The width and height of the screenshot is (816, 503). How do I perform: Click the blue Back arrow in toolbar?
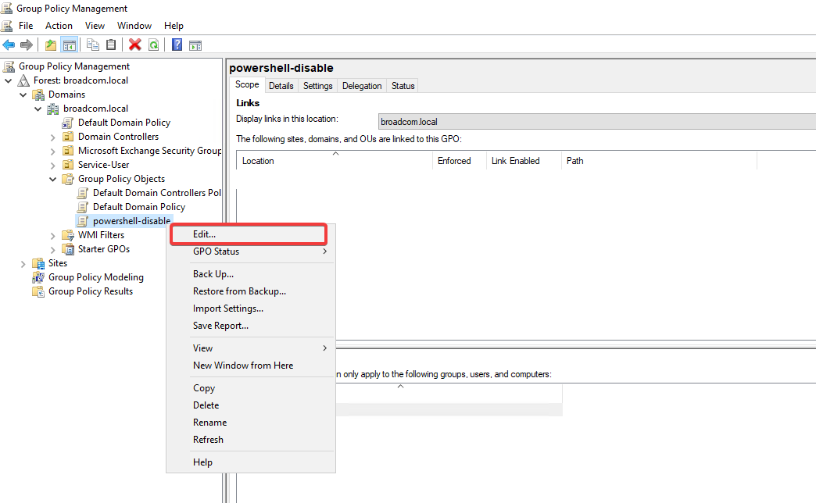[9, 45]
